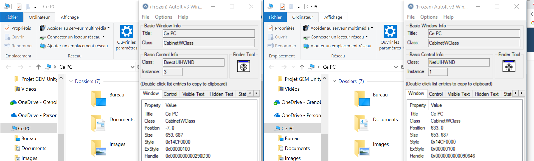Click the tab scroll-right arrow in left AutoIt window
Image resolution: width=534 pixels, height=161 pixels.
pyautogui.click(x=256, y=93)
